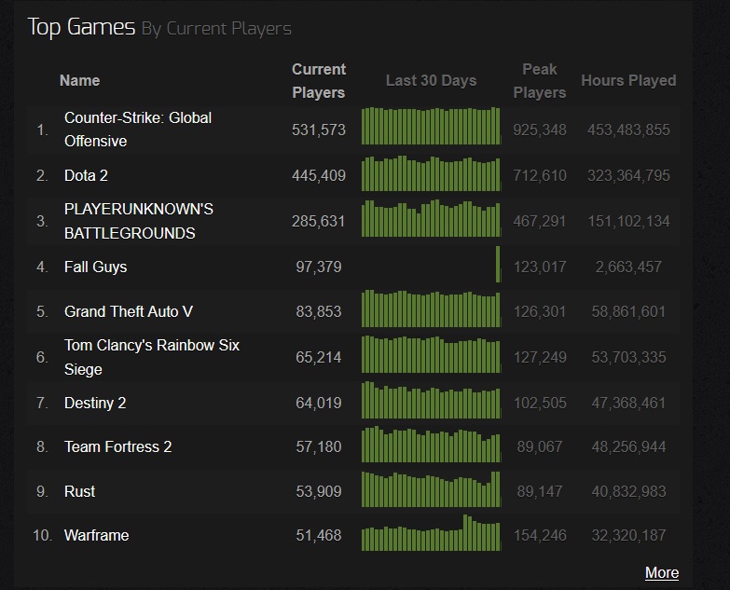The width and height of the screenshot is (730, 590).
Task: Click Warframe in the top games
Action: click(x=96, y=535)
